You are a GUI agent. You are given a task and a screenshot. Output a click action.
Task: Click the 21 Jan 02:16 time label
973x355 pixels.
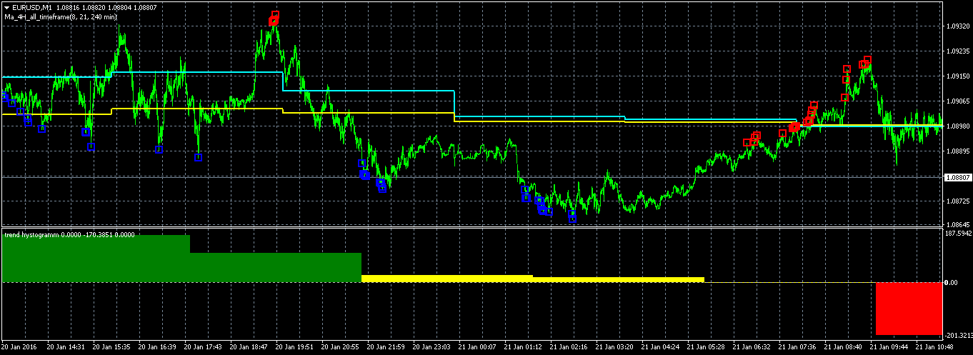coord(569,347)
